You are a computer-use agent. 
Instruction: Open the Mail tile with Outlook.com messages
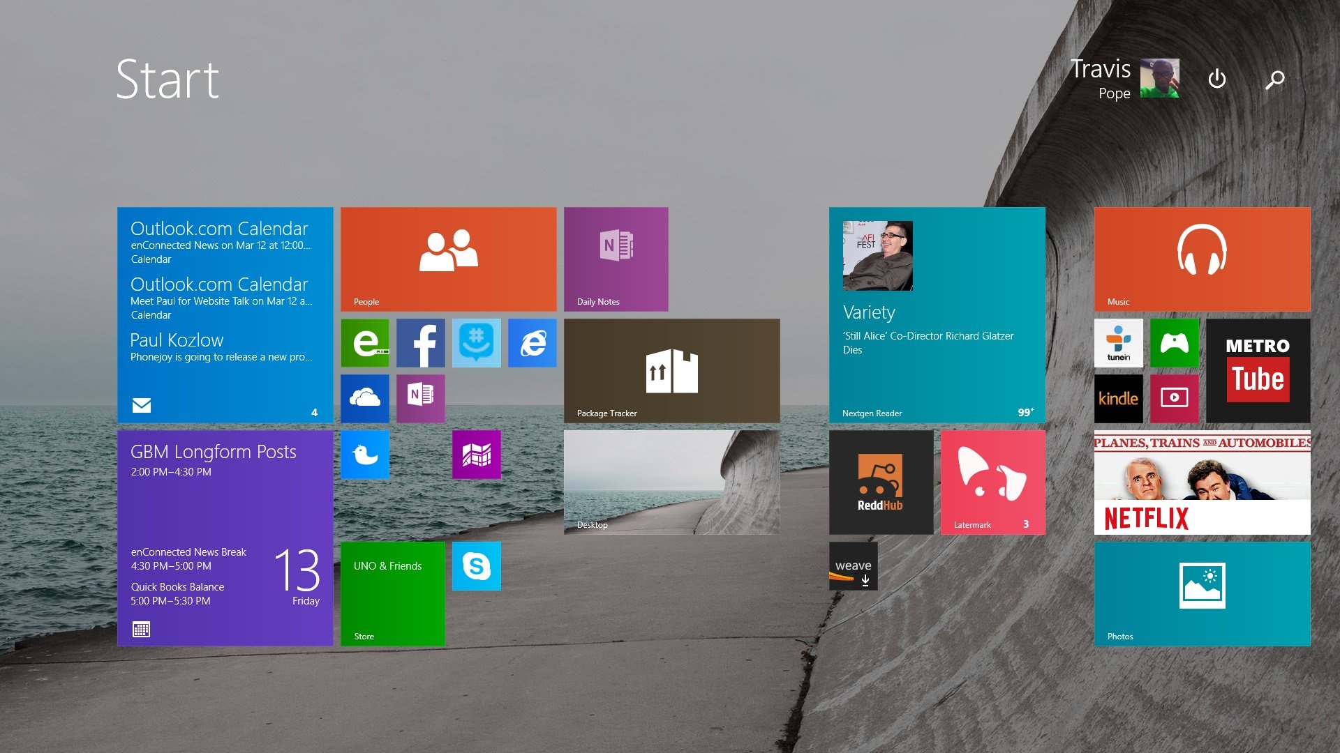point(225,314)
